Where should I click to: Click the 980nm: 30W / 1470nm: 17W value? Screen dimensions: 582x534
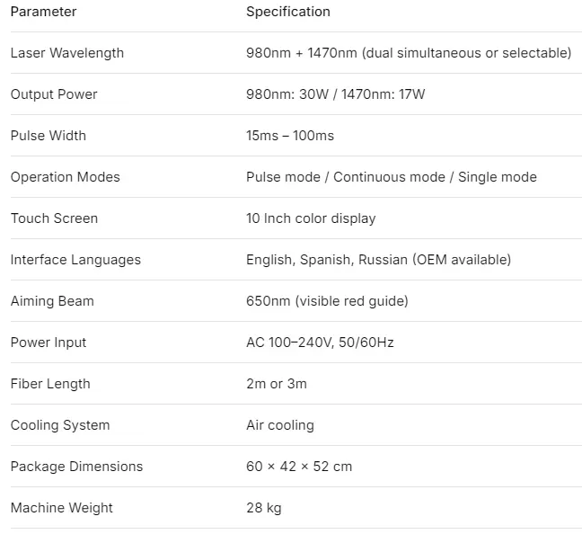(336, 94)
